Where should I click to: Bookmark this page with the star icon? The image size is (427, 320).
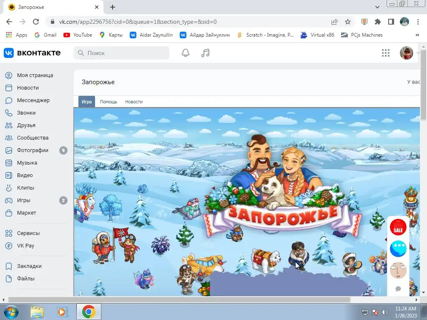tap(348, 22)
